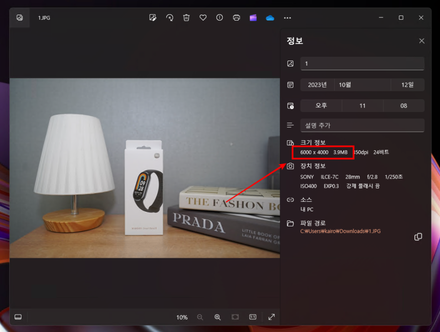Minimize the Photos window
The image size is (440, 332).
[x=381, y=18]
